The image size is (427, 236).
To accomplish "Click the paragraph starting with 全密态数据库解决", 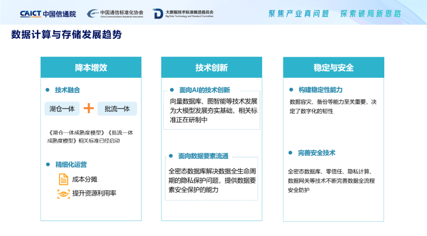I will pyautogui.click(x=212, y=180).
